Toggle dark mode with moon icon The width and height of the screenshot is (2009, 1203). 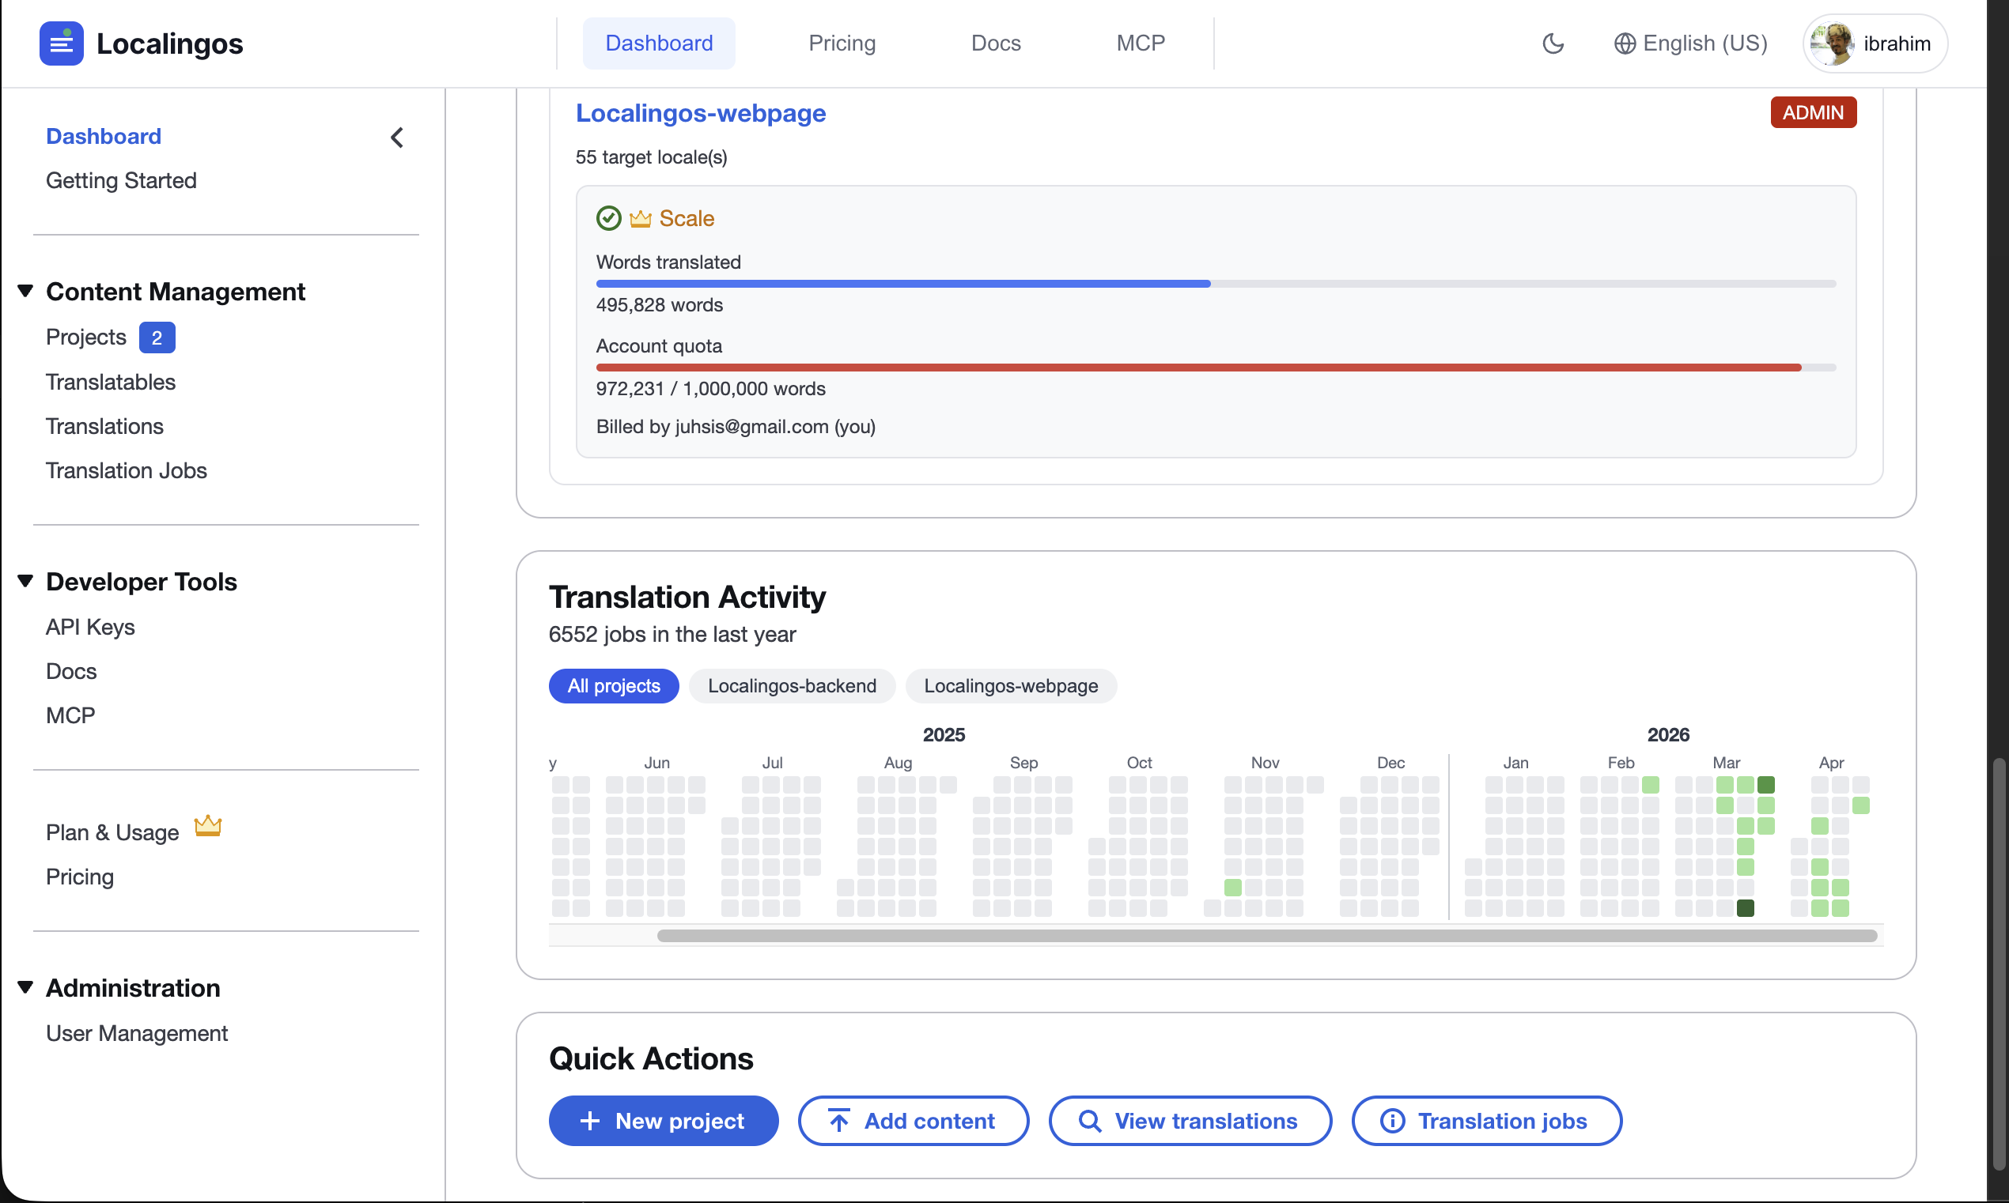click(1553, 43)
